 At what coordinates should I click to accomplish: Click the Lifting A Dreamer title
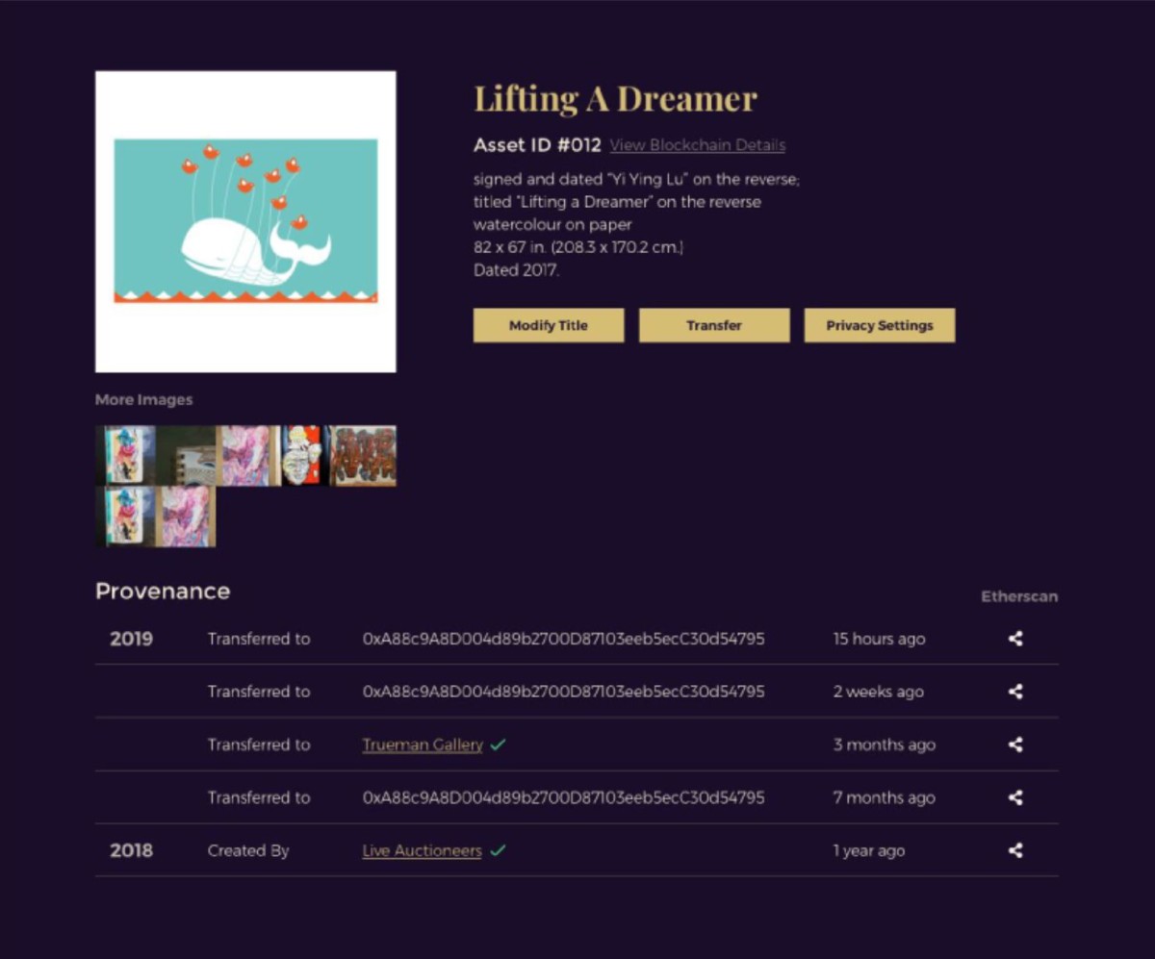(x=615, y=98)
